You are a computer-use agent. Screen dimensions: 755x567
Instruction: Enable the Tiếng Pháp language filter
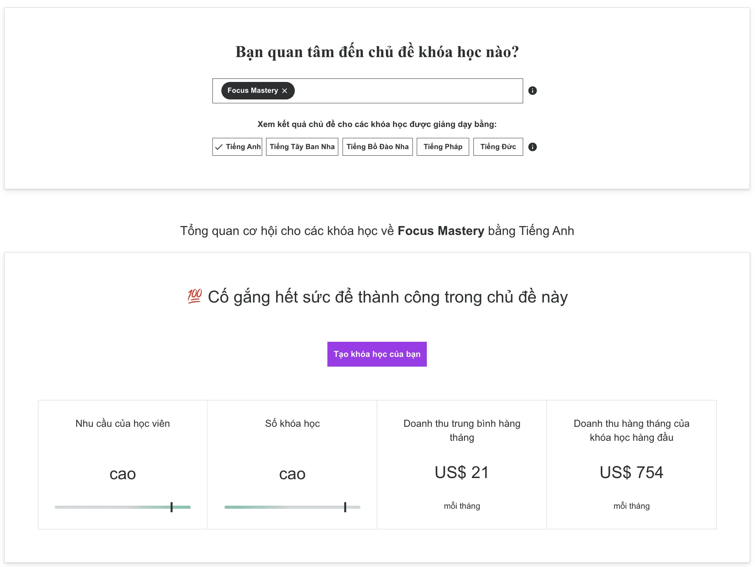point(443,147)
